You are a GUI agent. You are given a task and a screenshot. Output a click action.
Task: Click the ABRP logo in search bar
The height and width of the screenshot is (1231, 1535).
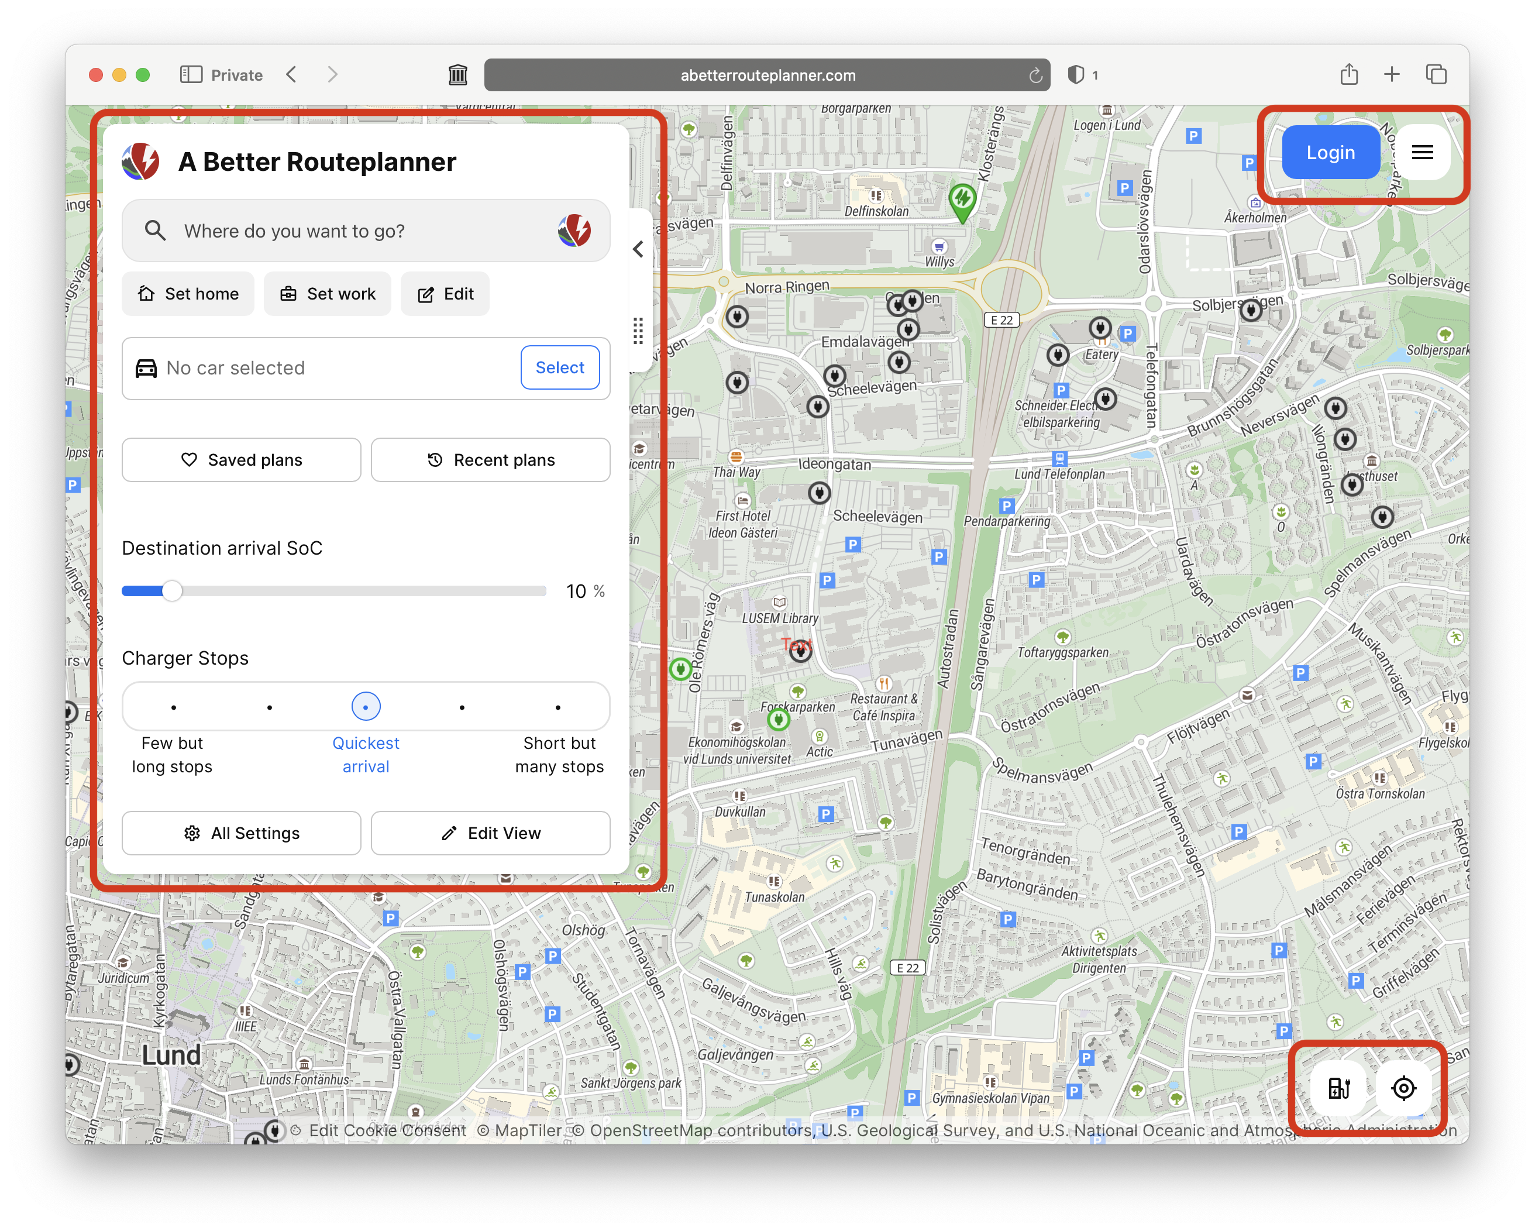pos(574,231)
